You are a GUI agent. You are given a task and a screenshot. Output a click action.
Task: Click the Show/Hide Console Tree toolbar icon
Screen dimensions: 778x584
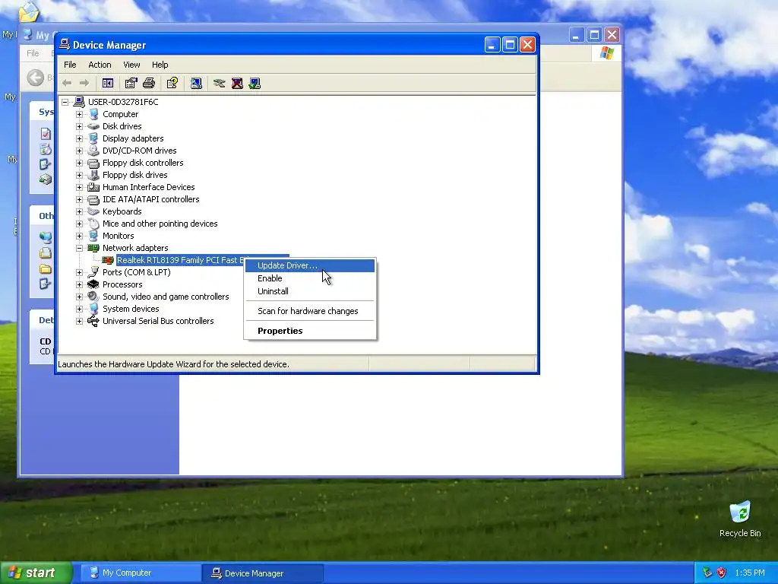(108, 83)
